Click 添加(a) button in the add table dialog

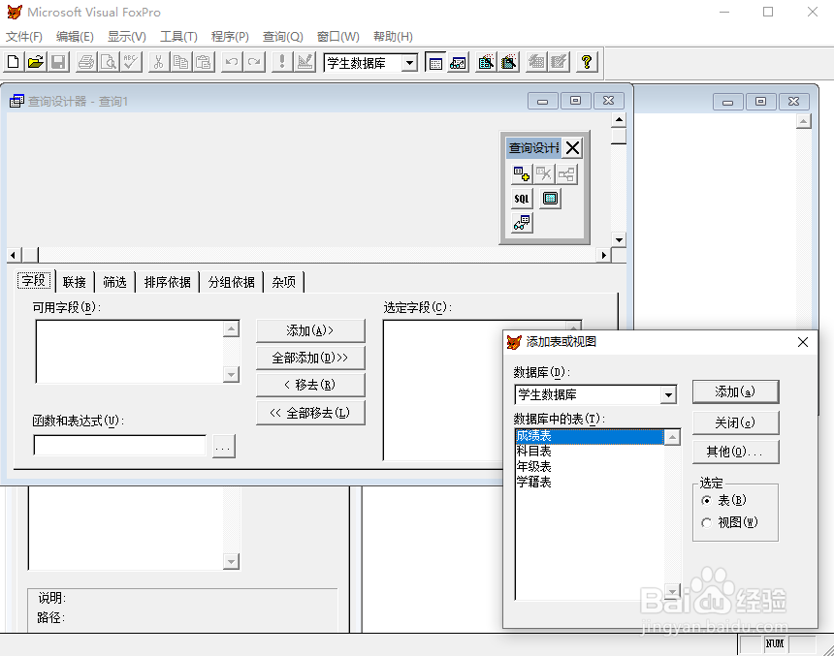point(736,391)
